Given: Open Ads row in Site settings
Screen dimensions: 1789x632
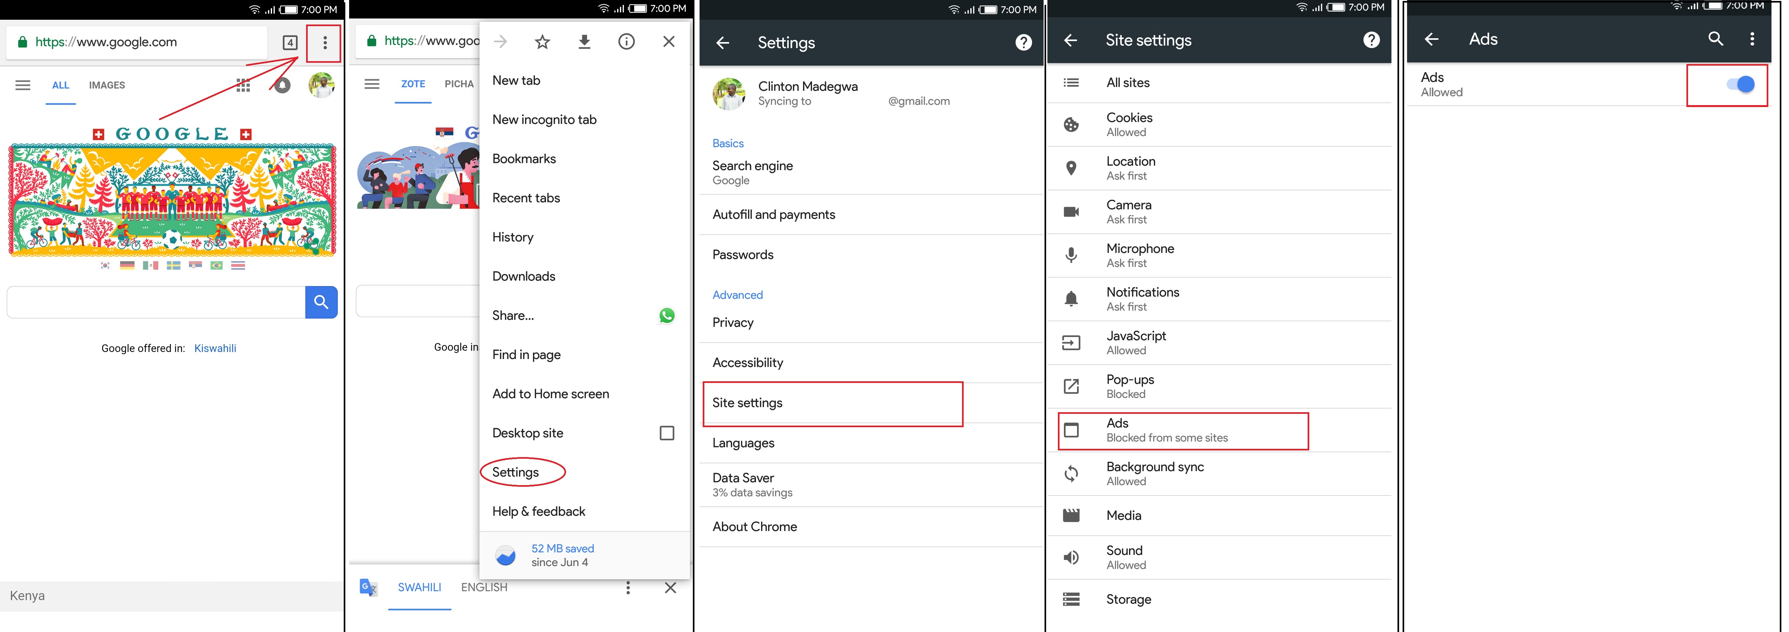Looking at the screenshot, I should point(1219,431).
